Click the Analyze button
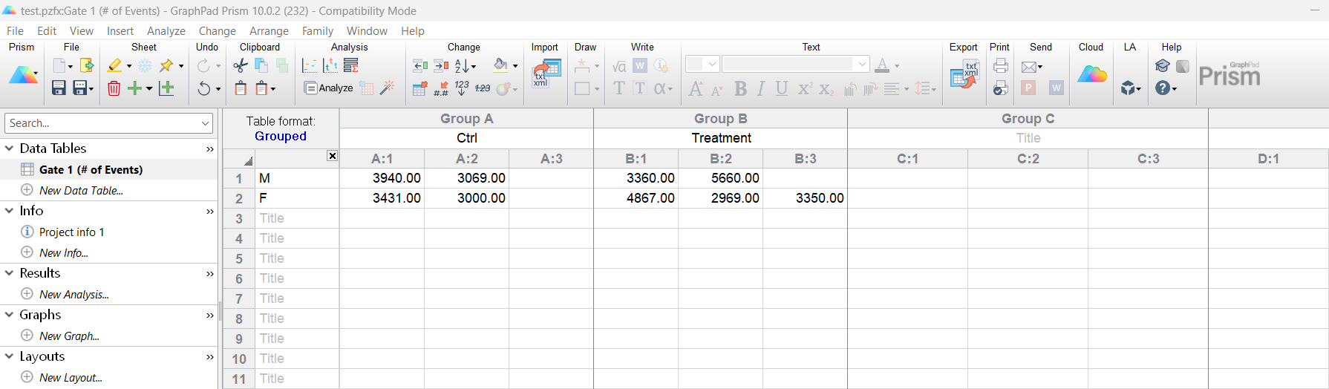 pyautogui.click(x=328, y=88)
